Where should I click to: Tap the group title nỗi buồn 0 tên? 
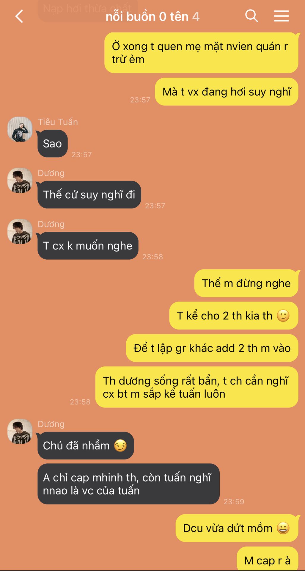tap(147, 17)
